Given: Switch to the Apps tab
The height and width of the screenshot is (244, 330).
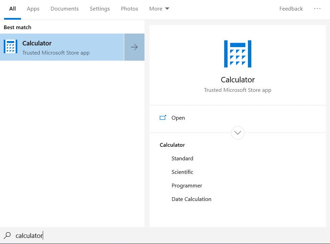Looking at the screenshot, I should coord(33,8).
